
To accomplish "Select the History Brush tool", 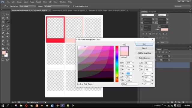I will 7,29.
